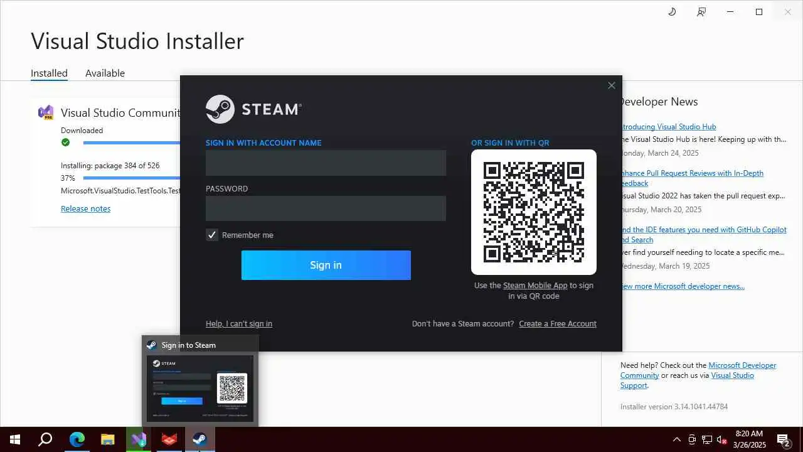Viewport: 803px width, 452px height.
Task: Click the Steam QR code image
Action: [534, 212]
